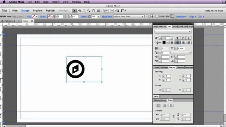Open the Object menu
Viewport: 226px width, 127px height.
coord(56,2)
